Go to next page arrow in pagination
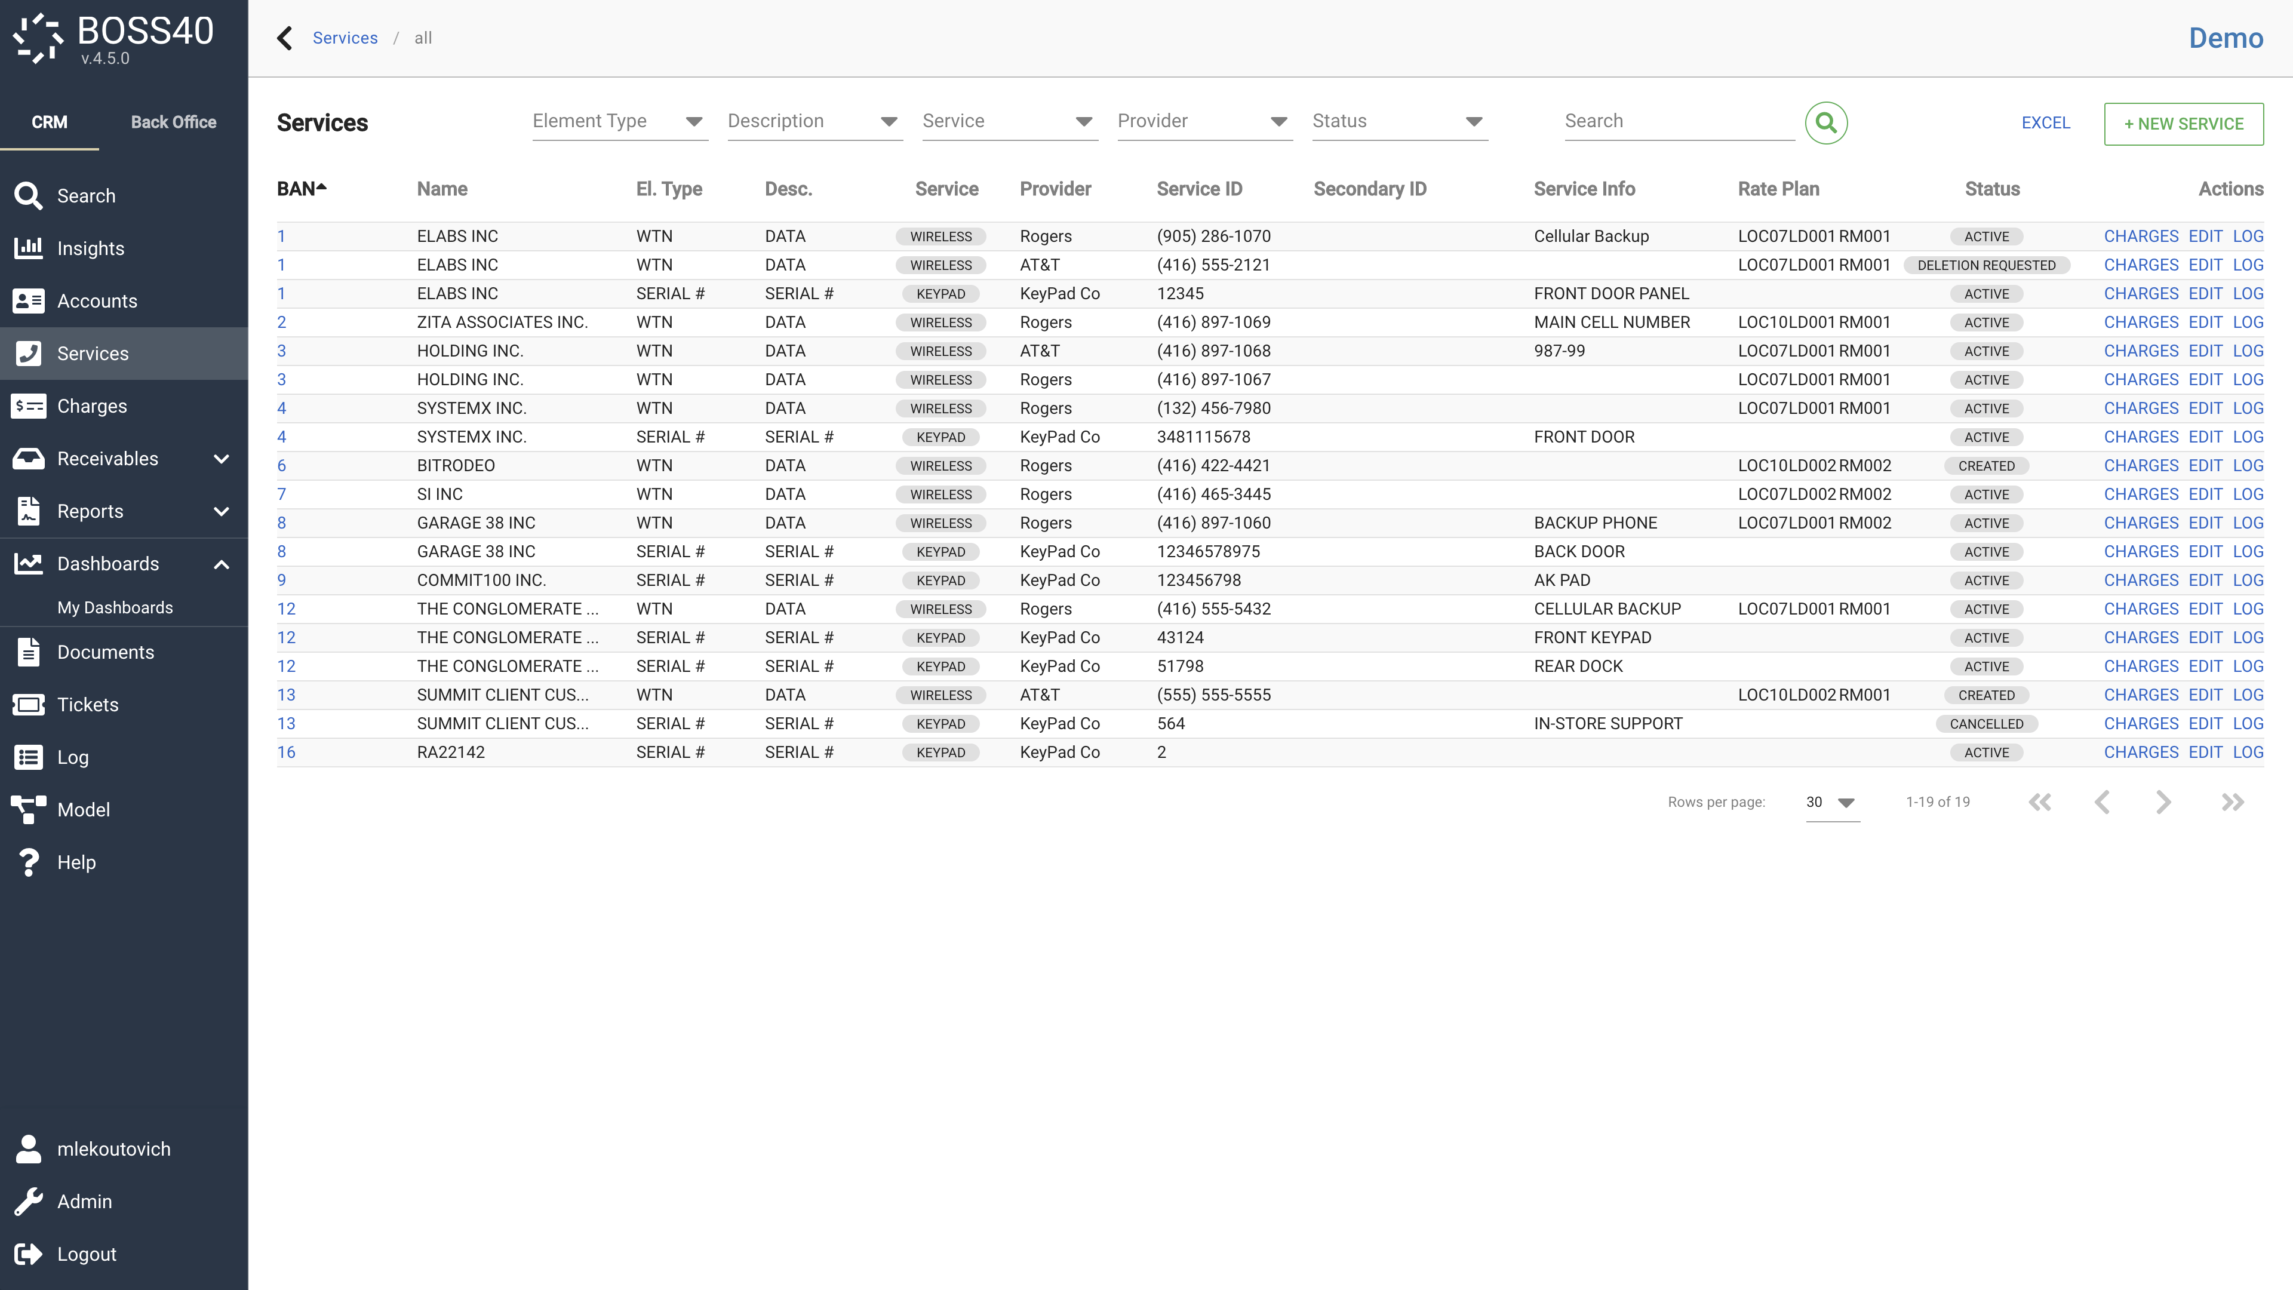Image resolution: width=2293 pixels, height=1290 pixels. pyautogui.click(x=2163, y=802)
